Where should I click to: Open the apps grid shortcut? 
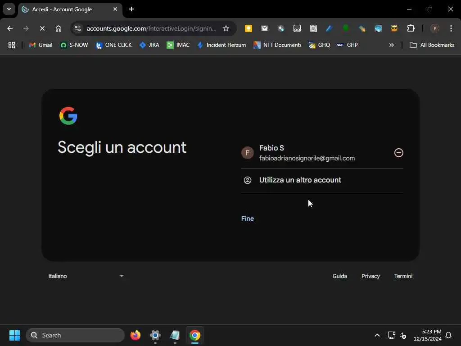pyautogui.click(x=11, y=45)
